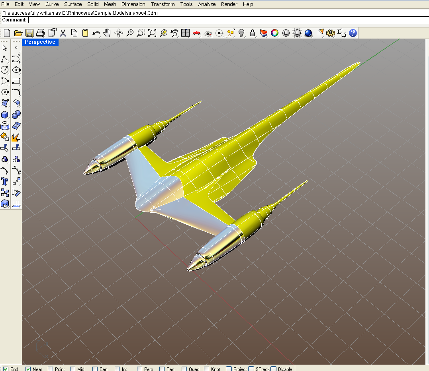
Task: Toggle the End object snap checkbox
Action: coord(6,369)
